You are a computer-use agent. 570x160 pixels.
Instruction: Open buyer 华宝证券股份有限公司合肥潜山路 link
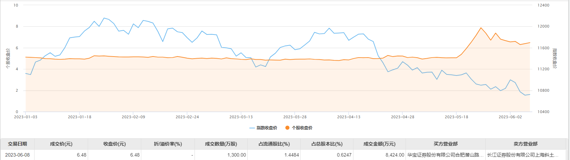coord(445,155)
